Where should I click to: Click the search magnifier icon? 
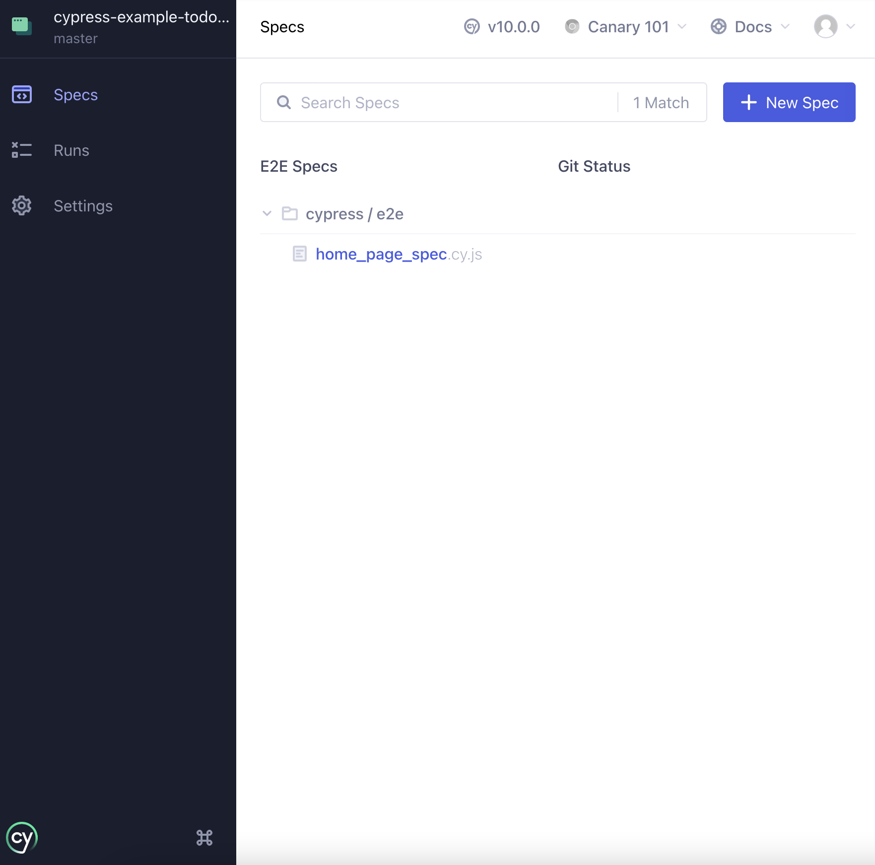click(284, 102)
